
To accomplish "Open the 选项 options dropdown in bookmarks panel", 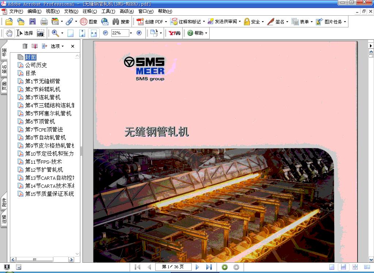I will point(57,46).
